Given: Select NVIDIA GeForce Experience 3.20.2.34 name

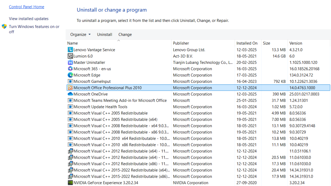Looking at the screenshot, I should click(x=106, y=182).
